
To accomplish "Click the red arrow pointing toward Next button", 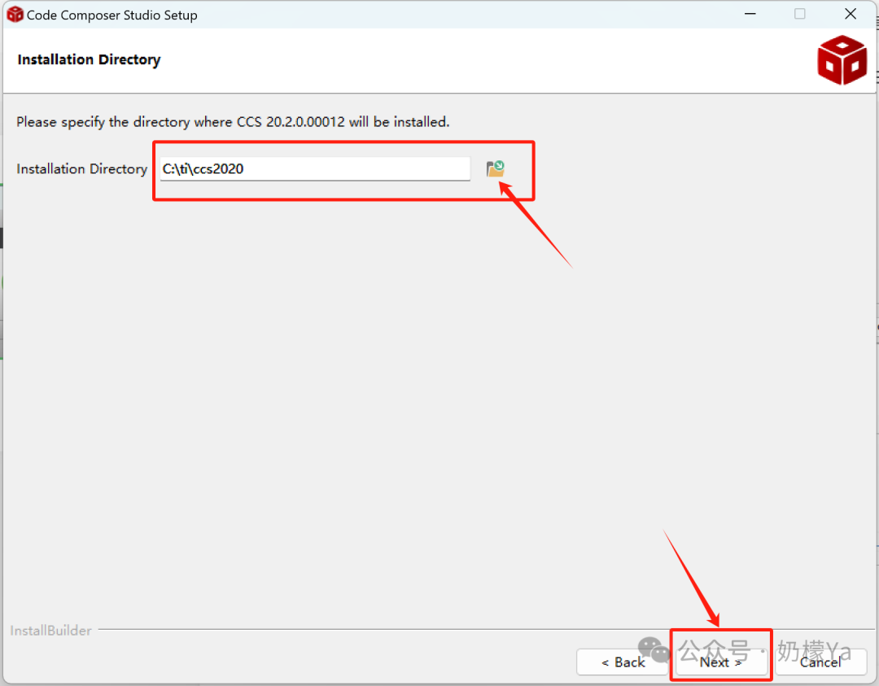I will click(691, 578).
